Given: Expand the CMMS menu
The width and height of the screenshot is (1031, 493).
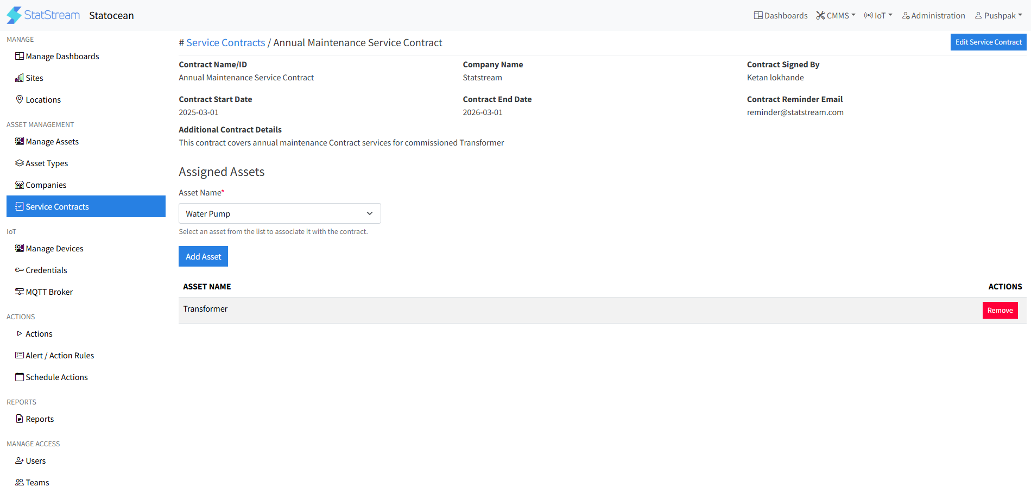Looking at the screenshot, I should coord(836,15).
